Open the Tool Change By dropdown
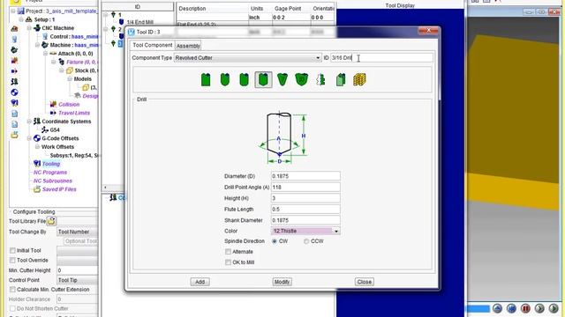 click(x=77, y=232)
